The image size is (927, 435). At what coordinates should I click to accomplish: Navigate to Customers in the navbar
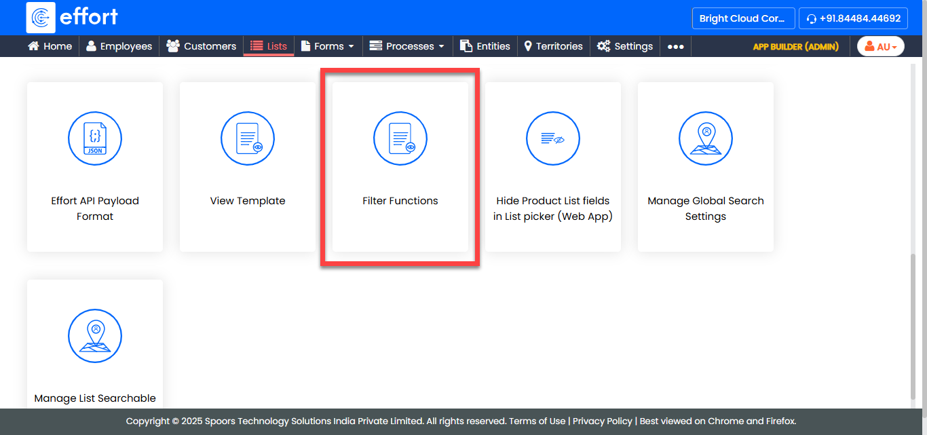[x=202, y=46]
